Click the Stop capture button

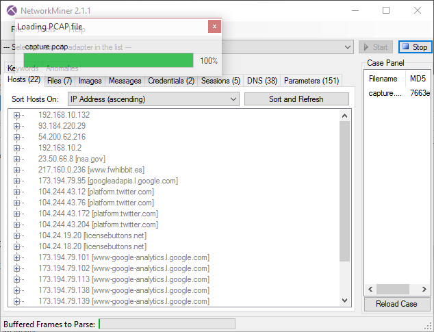coord(415,47)
